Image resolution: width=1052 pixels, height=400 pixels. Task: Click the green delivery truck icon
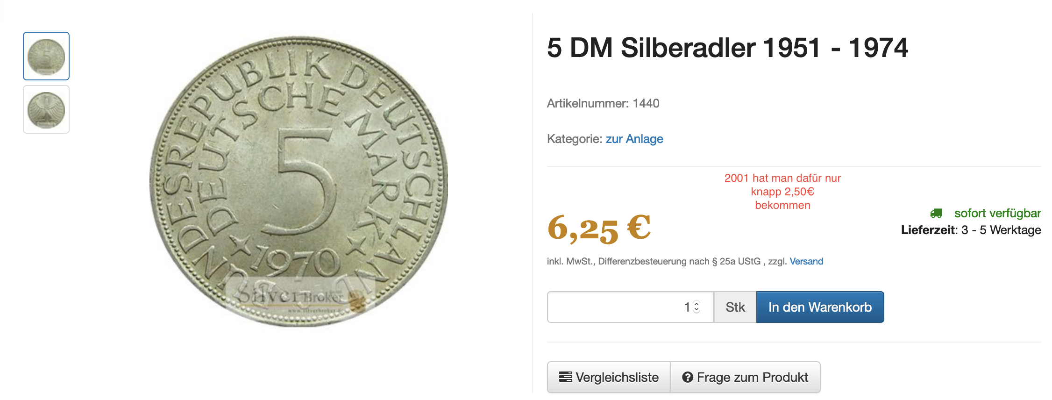point(936,214)
